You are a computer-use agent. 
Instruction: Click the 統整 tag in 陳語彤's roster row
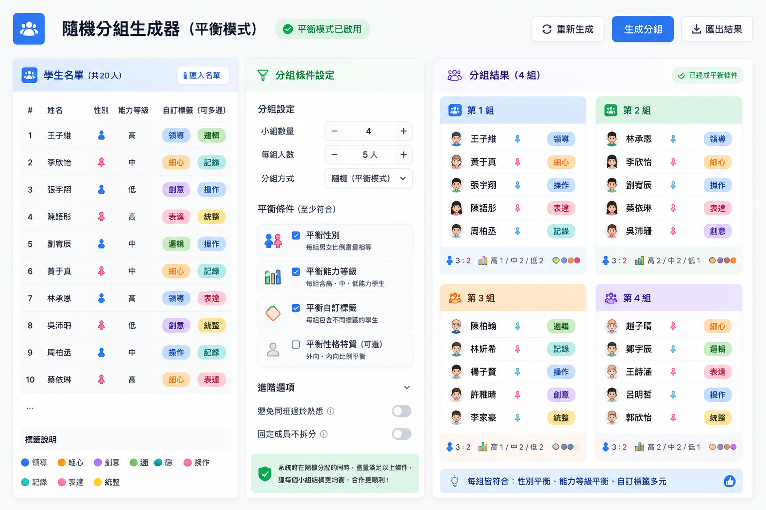click(x=211, y=217)
